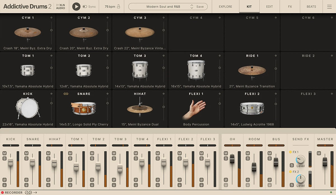
Task: Click the tempo lock icon beside 75 bpm
Action: [118, 6]
